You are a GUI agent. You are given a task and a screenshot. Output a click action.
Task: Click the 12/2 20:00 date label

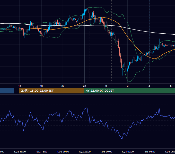(x=63, y=151)
